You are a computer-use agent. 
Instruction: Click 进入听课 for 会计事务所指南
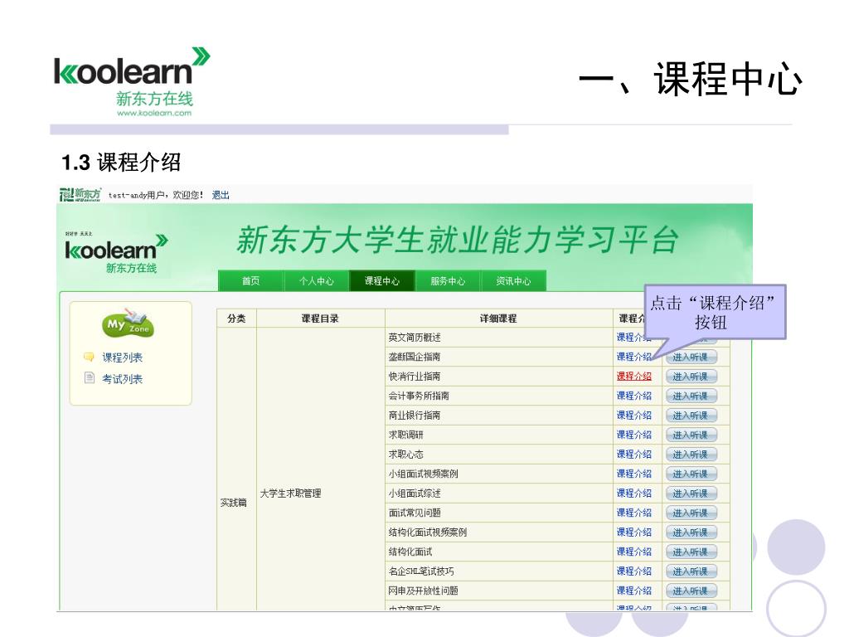pyautogui.click(x=691, y=396)
